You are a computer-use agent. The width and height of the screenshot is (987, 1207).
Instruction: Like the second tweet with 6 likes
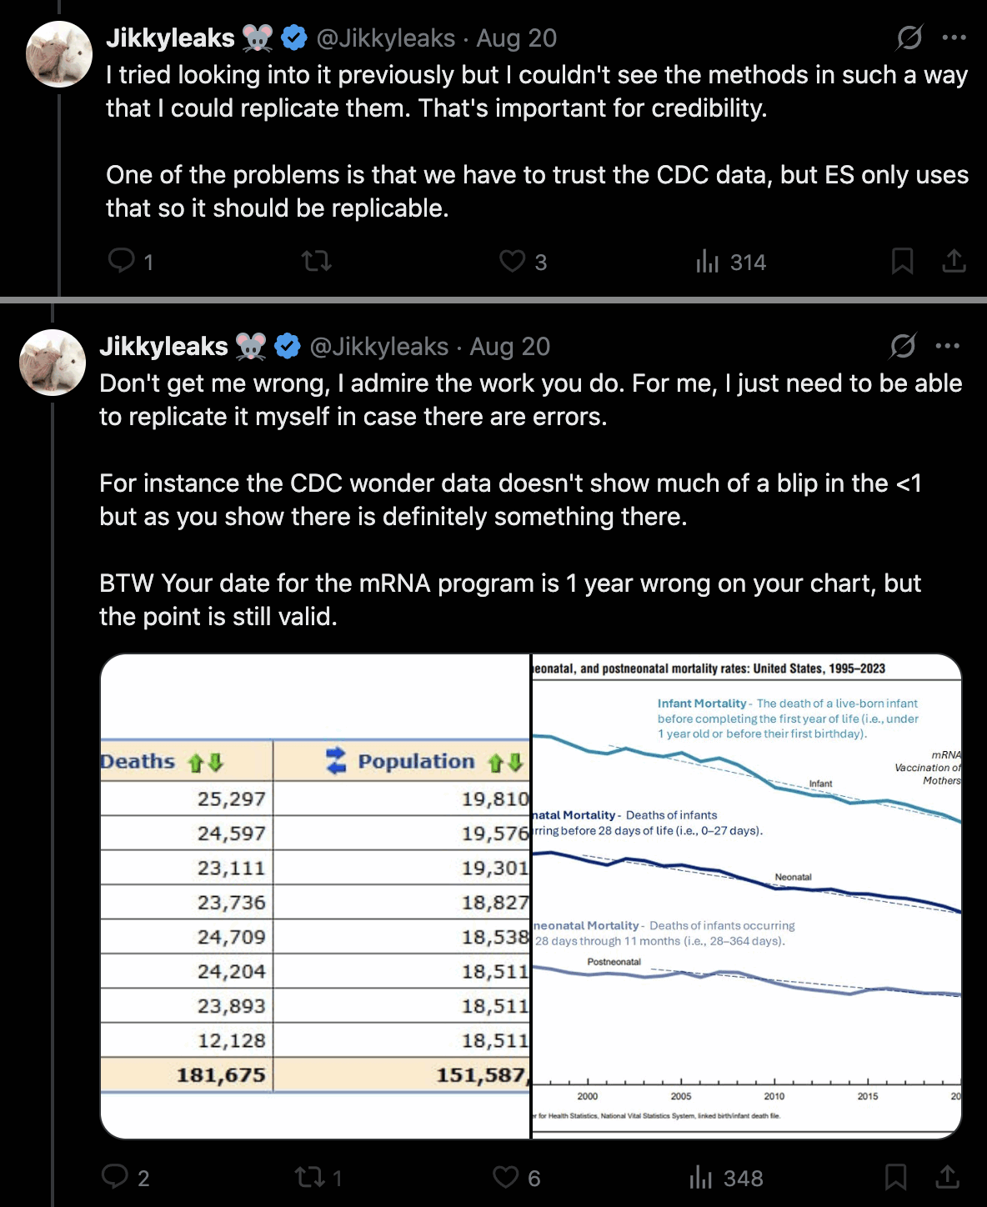pos(505,1177)
